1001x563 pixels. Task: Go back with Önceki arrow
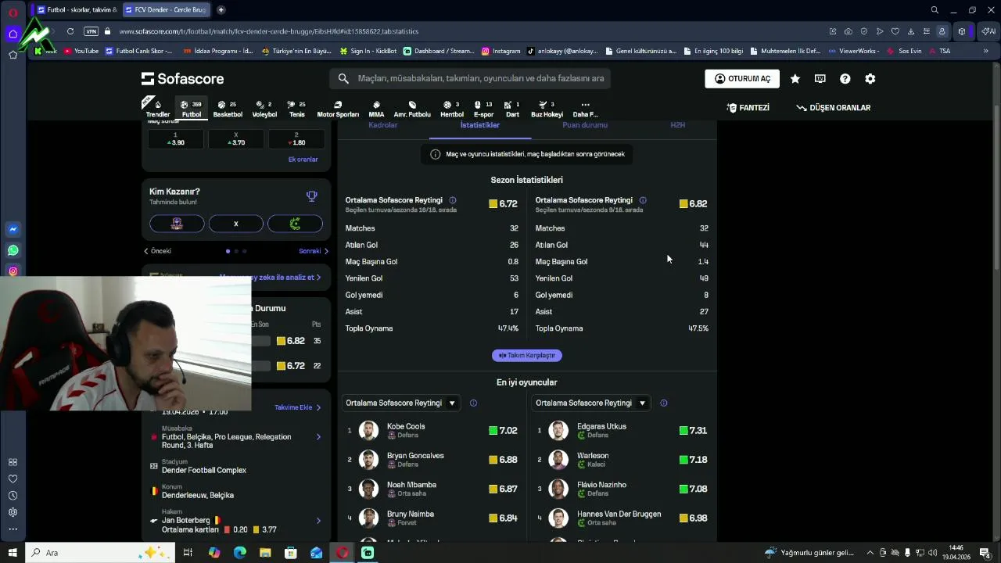click(x=157, y=251)
